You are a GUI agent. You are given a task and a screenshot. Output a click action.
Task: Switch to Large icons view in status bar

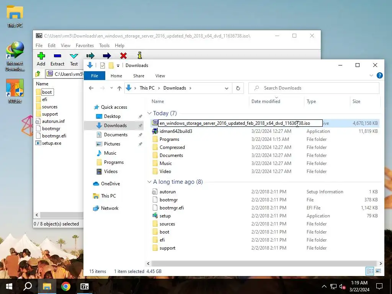[x=378, y=271]
